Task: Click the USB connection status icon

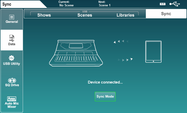Action: coord(175,4)
